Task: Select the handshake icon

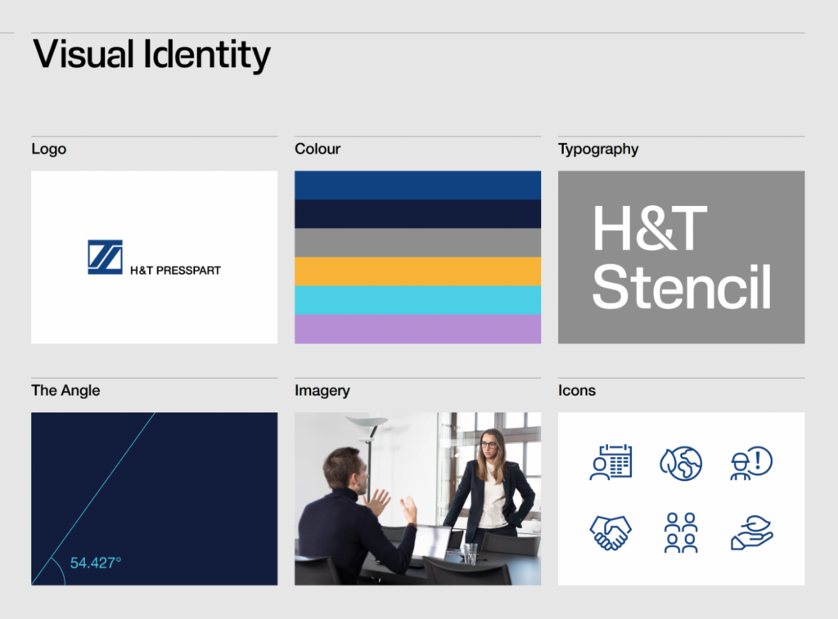Action: pos(610,532)
